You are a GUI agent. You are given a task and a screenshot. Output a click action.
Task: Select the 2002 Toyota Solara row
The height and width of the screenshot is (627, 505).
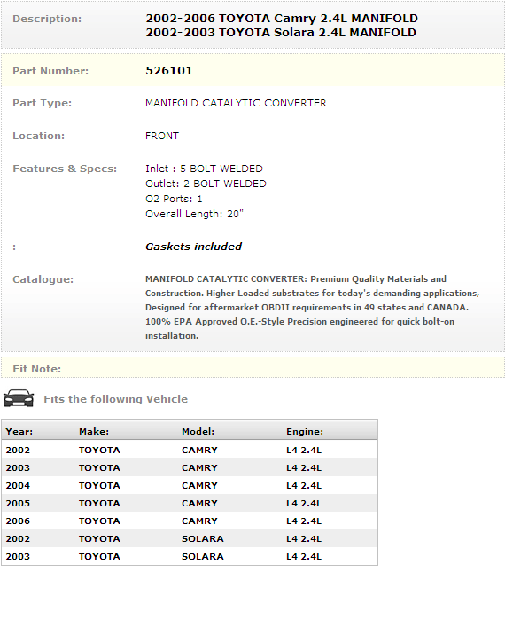click(x=190, y=538)
